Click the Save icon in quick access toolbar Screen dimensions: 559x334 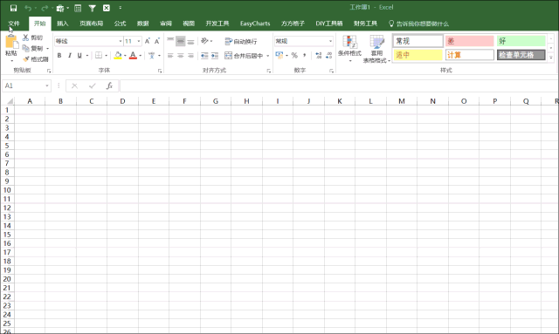14,8
